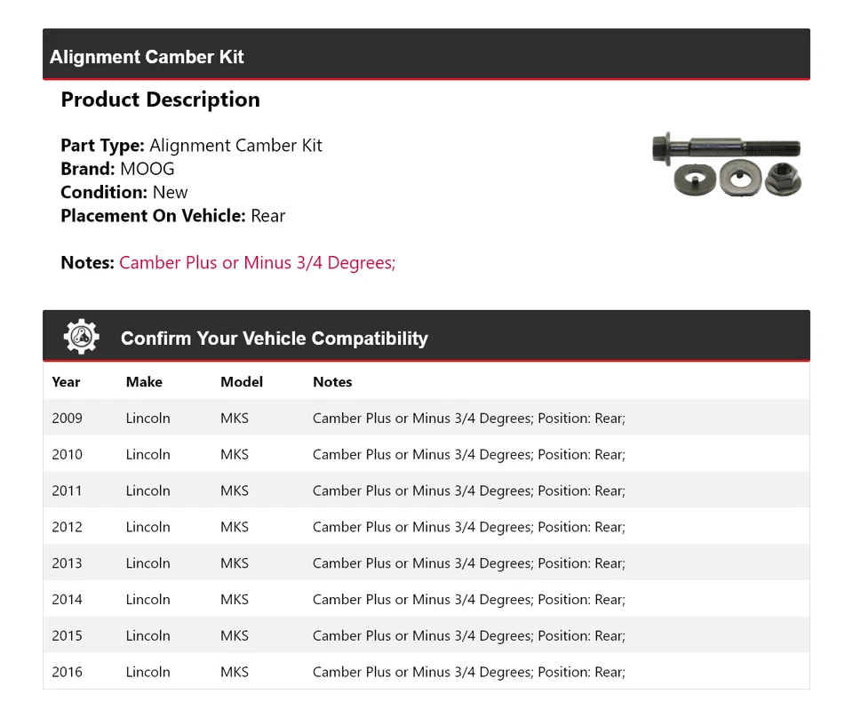Screen dimensions: 853x718
Task: Expand the Notes column header
Action: click(x=332, y=382)
